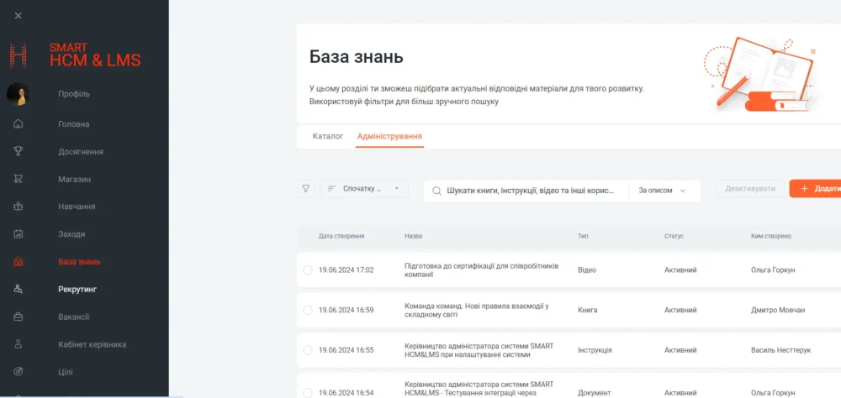Open the Рекрутинг people-search icon
The height and width of the screenshot is (398, 841).
coord(19,289)
